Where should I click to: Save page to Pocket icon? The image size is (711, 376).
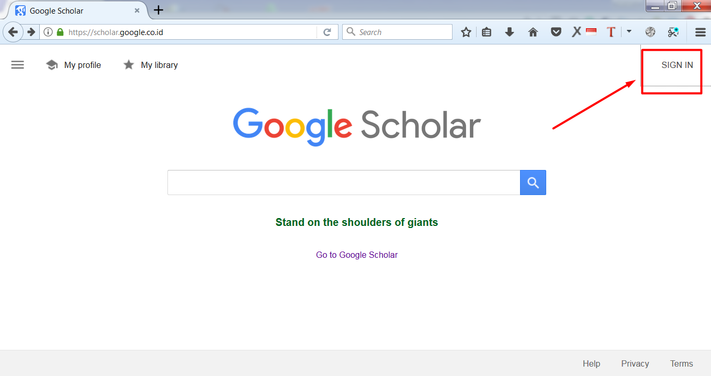pyautogui.click(x=556, y=32)
